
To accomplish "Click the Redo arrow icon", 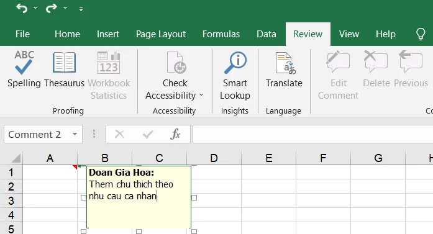I will tap(51, 8).
